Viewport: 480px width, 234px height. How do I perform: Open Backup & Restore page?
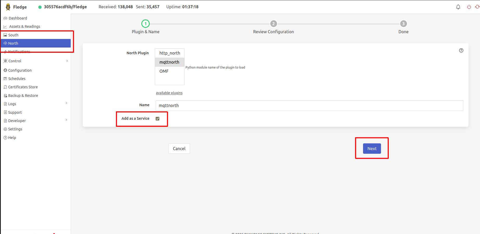[23, 96]
